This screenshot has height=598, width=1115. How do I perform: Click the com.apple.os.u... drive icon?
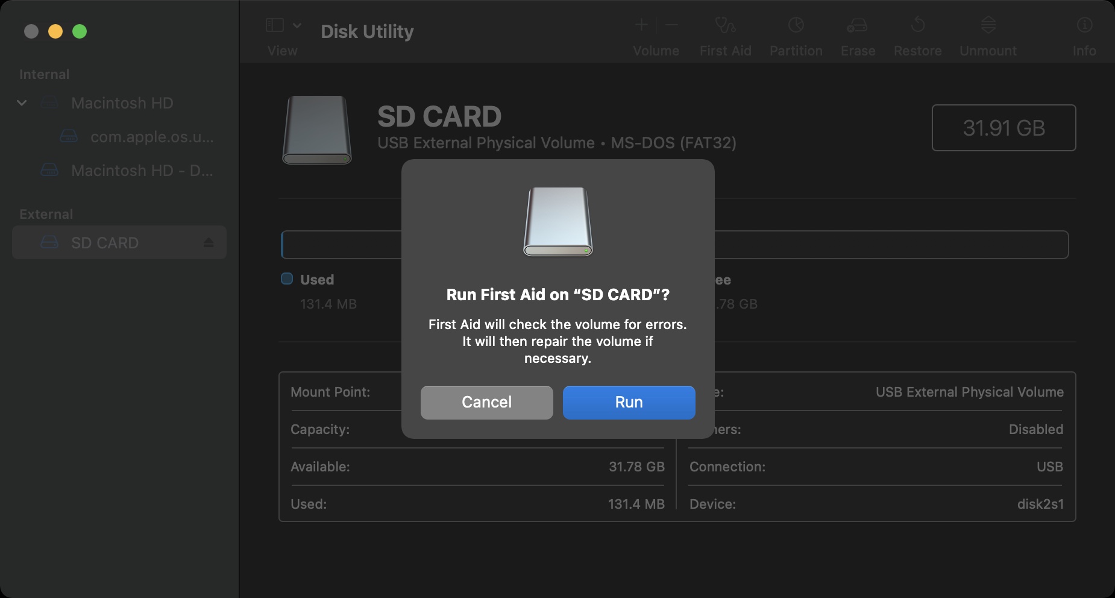pos(69,137)
